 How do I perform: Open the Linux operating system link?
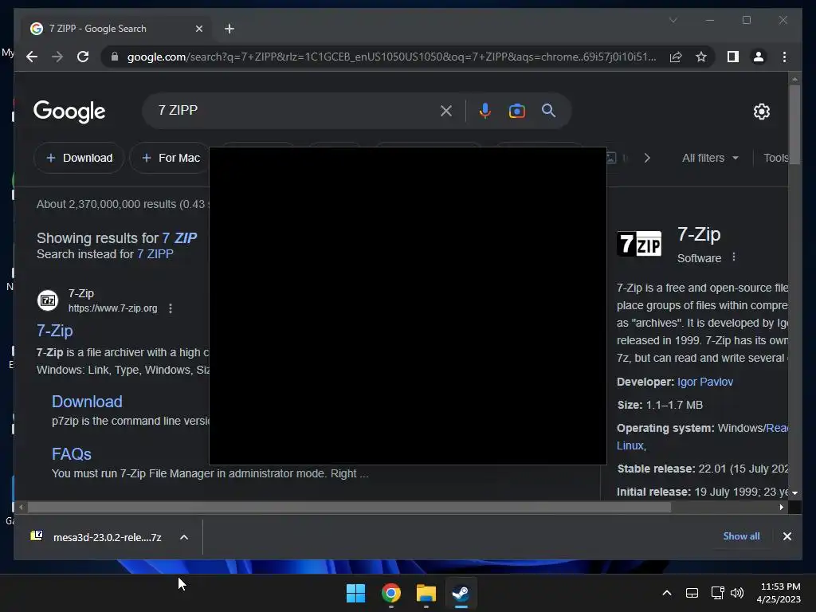coord(630,445)
